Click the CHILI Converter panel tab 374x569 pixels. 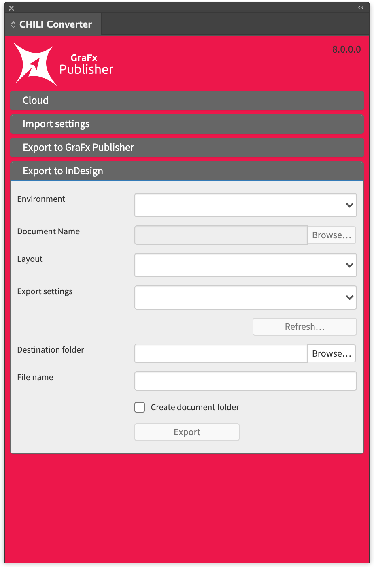(53, 24)
